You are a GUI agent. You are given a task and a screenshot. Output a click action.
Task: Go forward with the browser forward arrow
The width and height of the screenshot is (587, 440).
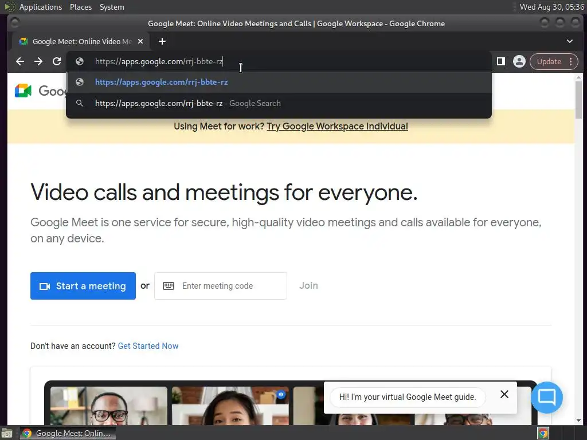[x=38, y=61]
